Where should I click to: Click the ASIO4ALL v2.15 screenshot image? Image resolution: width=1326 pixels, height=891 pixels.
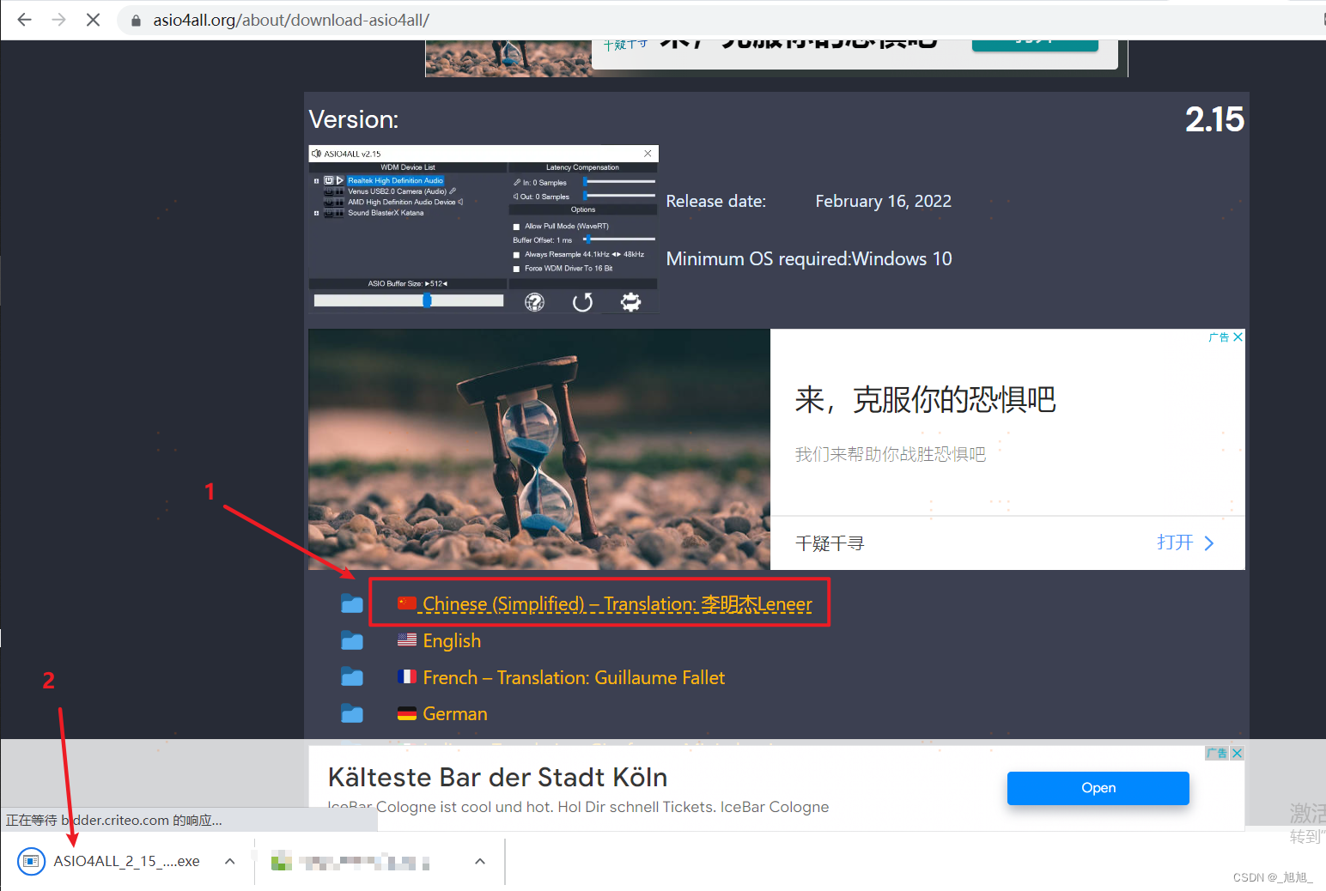[484, 229]
